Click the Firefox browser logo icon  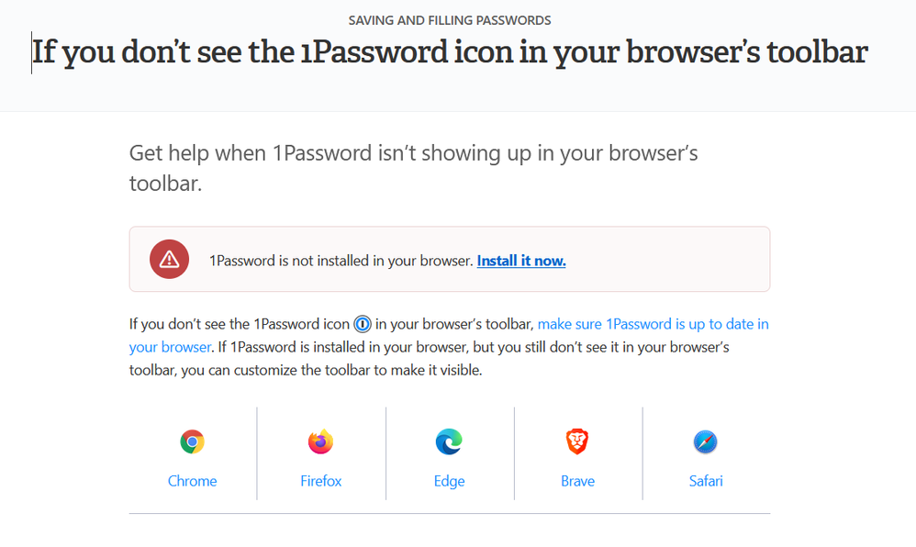(x=320, y=442)
